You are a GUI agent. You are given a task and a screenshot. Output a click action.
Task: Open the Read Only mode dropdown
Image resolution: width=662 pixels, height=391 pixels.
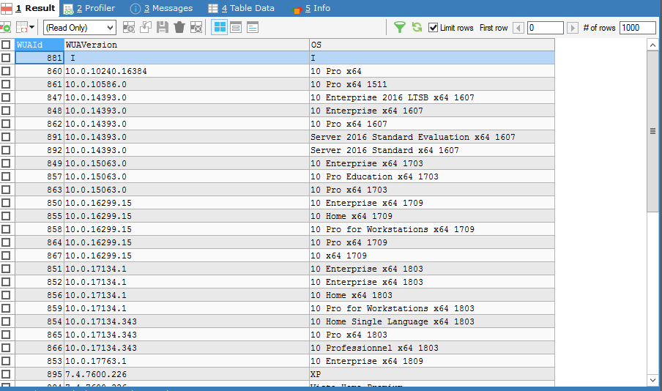(x=79, y=27)
